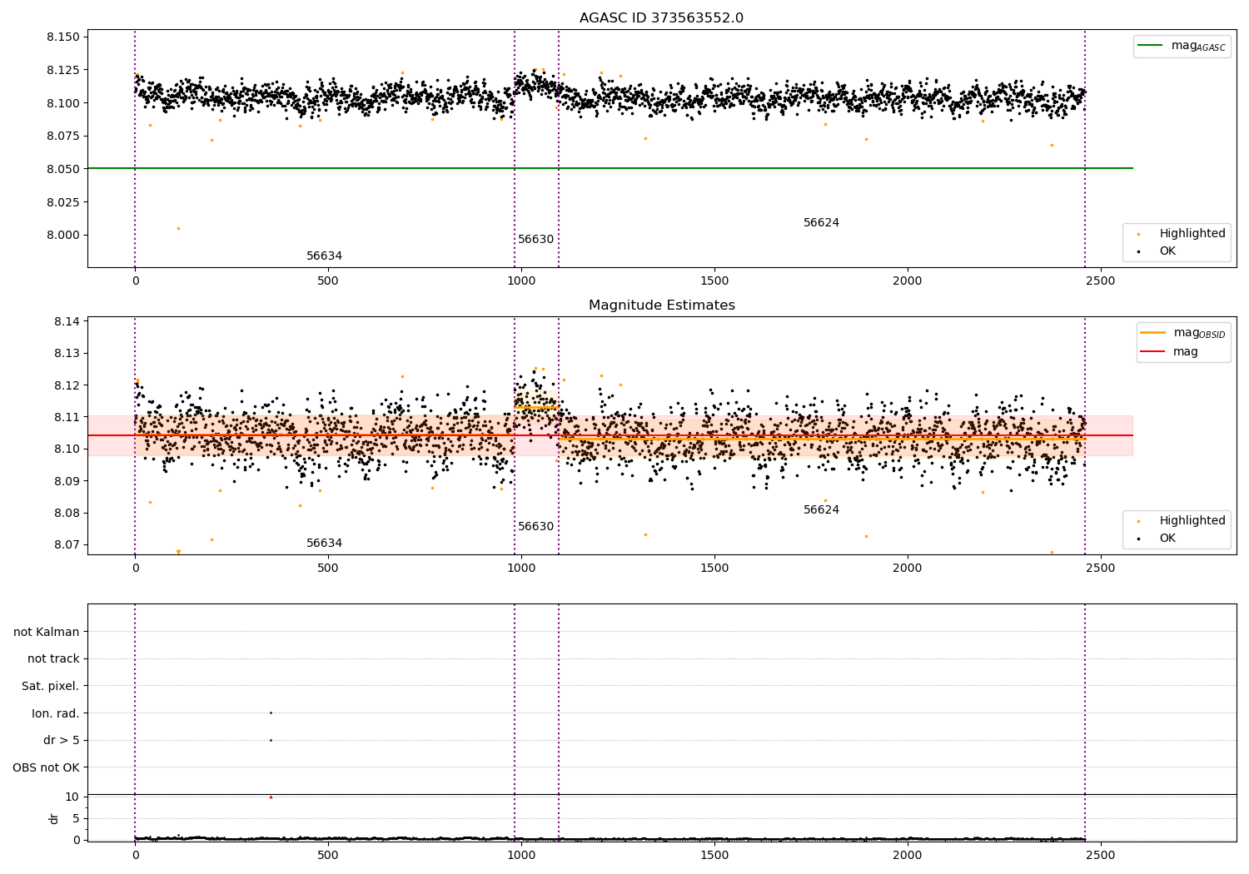
Task: Click the red triangle marker in dr plot
Action: [271, 797]
